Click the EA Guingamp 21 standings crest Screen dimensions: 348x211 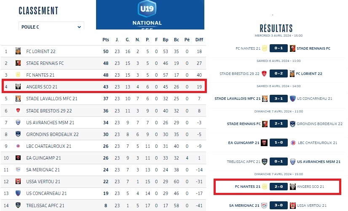(x=18, y=158)
